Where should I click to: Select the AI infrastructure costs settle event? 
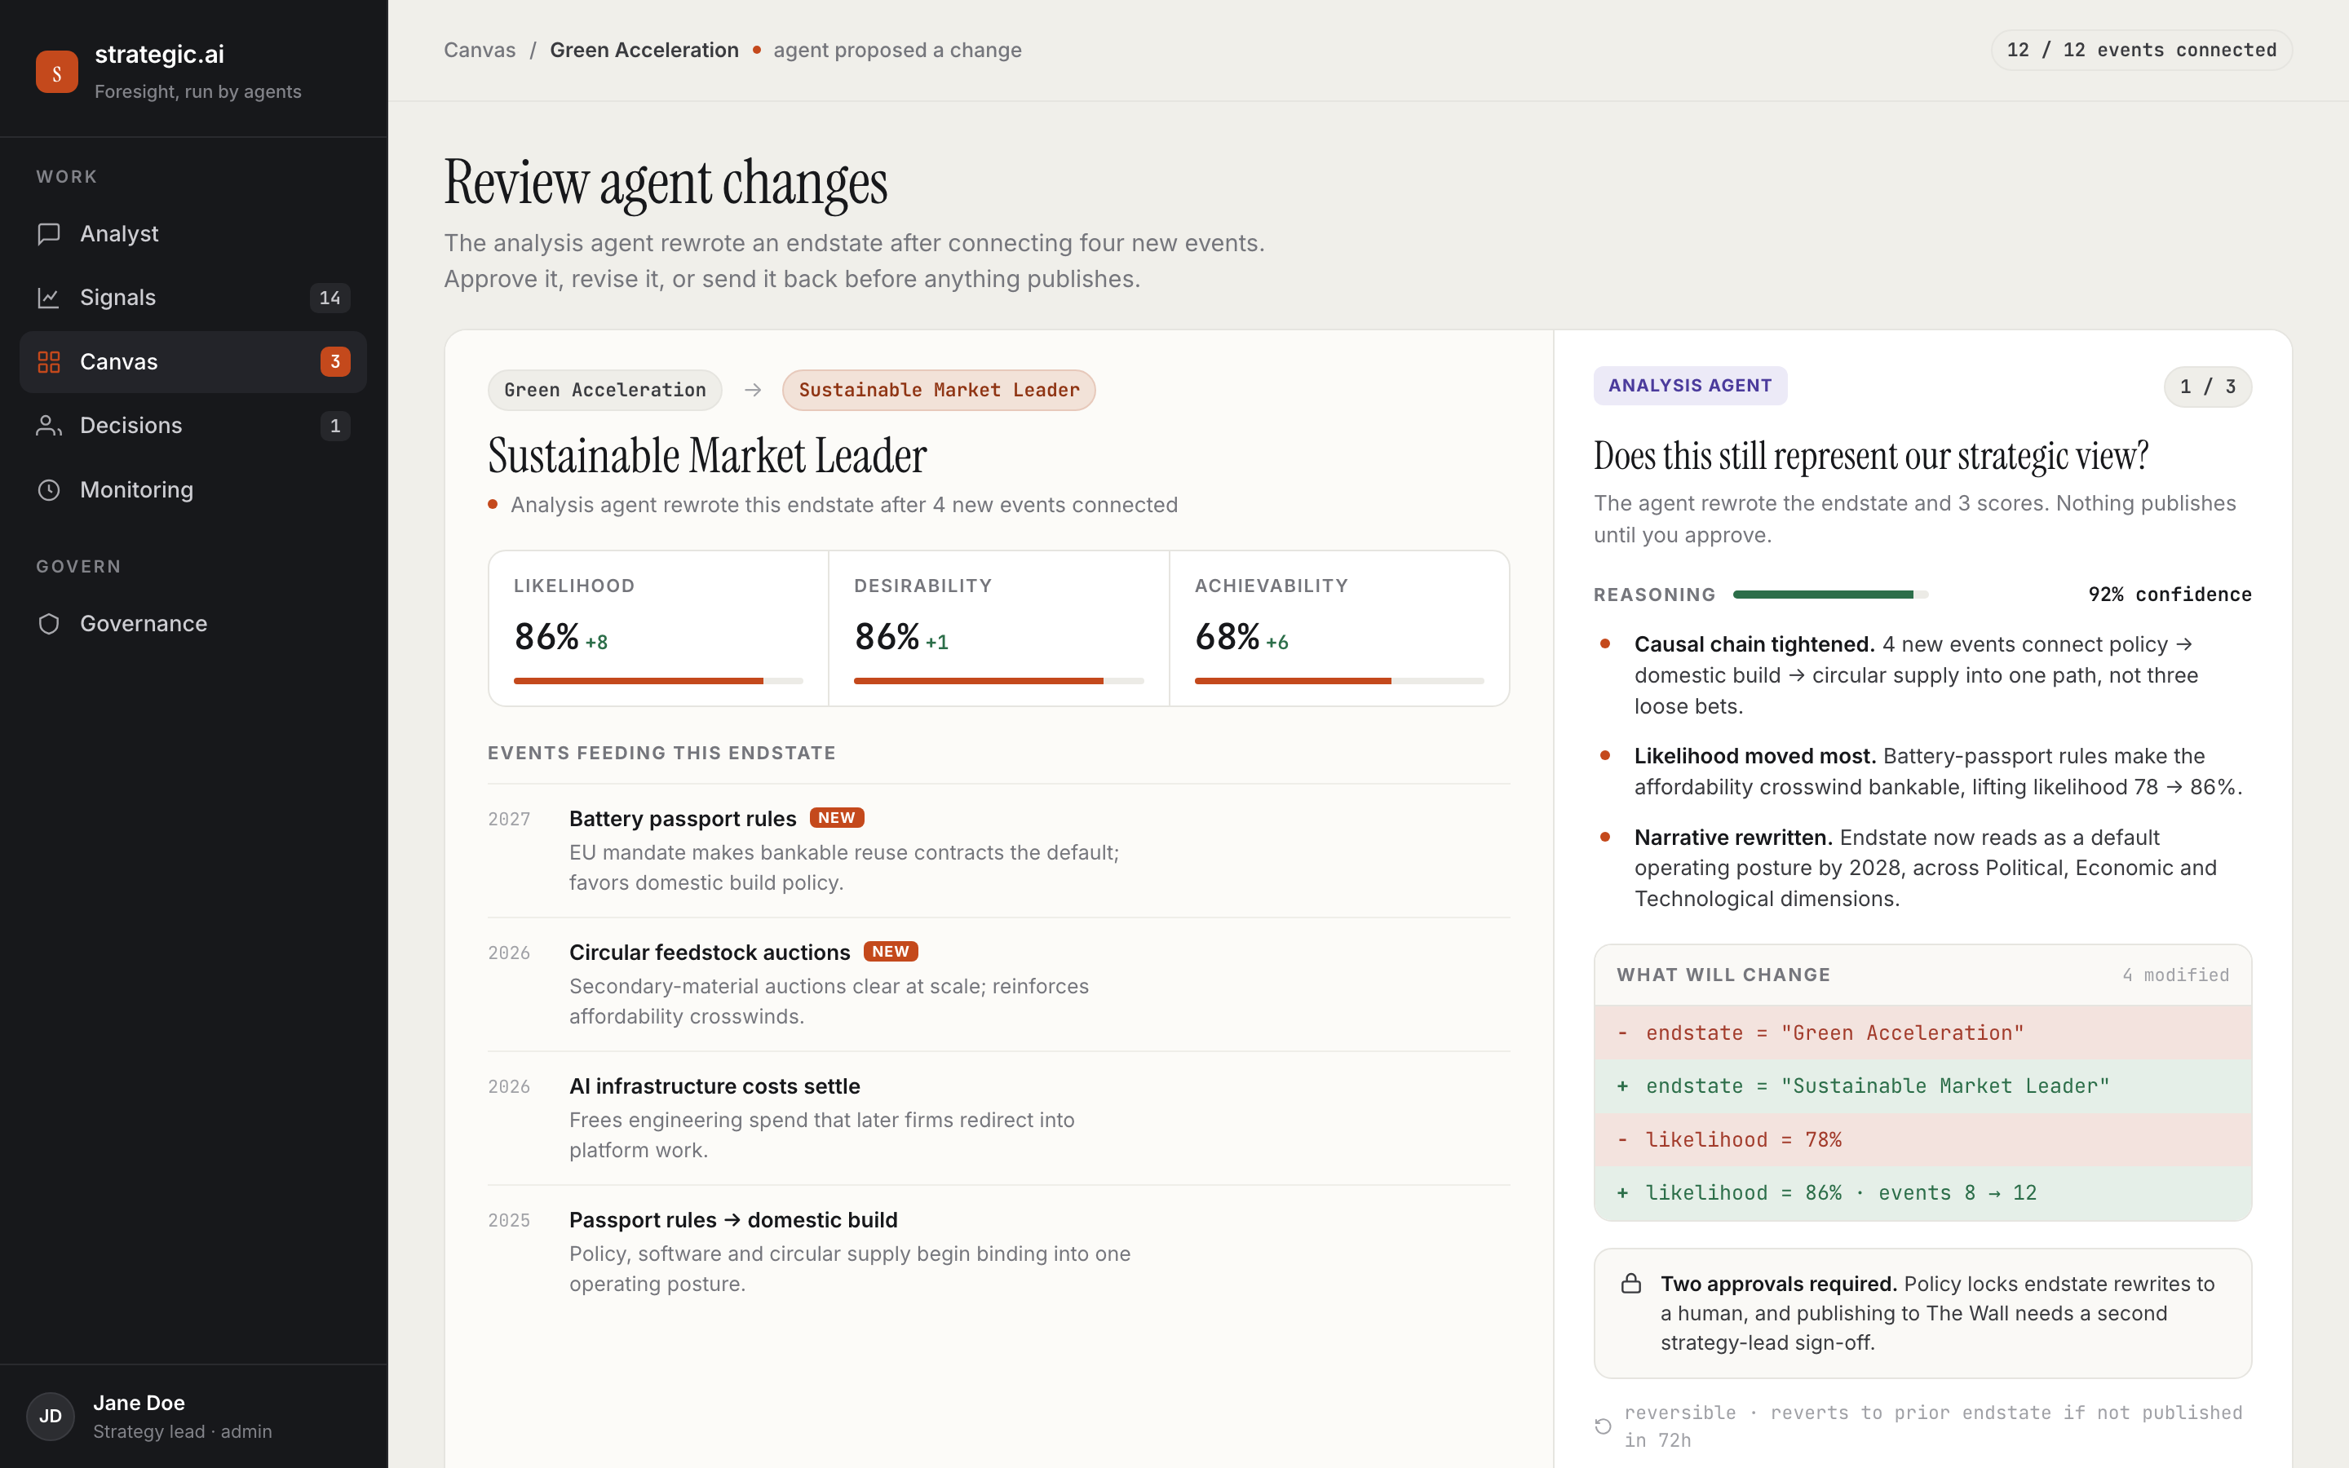tap(999, 1118)
